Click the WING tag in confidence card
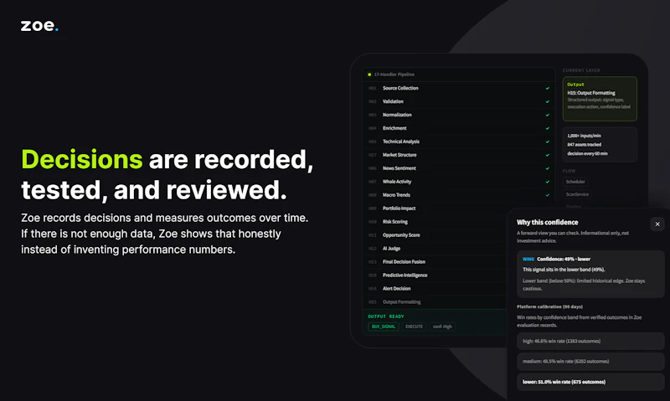The height and width of the screenshot is (401, 670). click(528, 260)
